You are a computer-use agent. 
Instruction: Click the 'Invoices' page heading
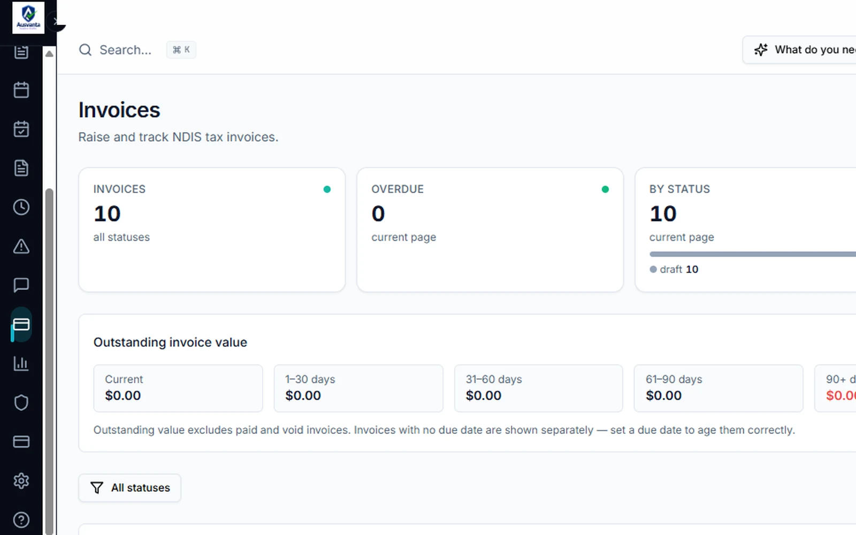coord(119,110)
